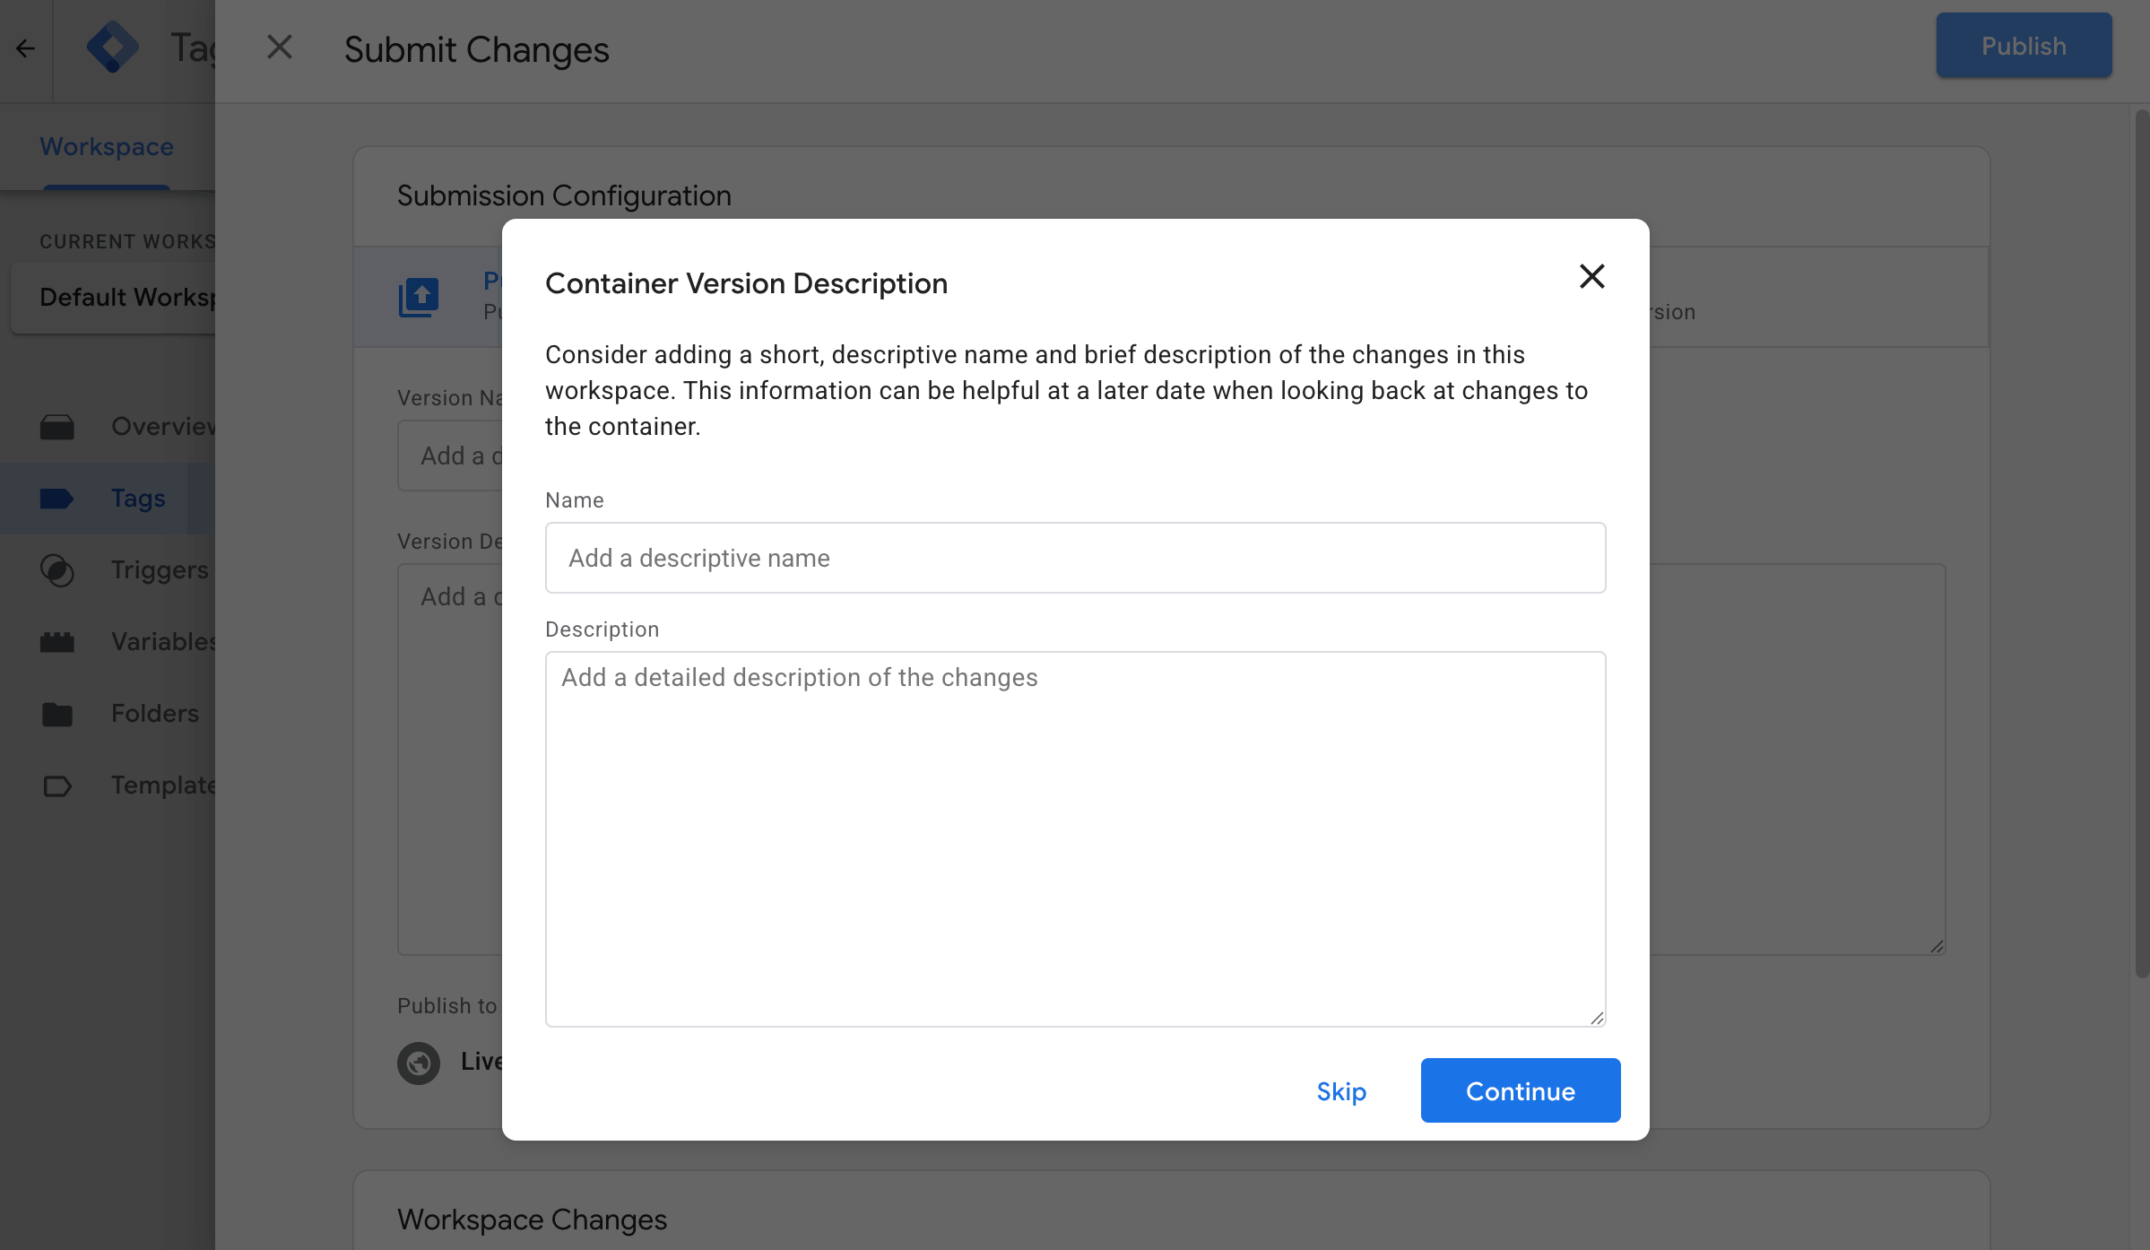Click the back arrow icon
This screenshot has width=2150, height=1250.
[25, 48]
